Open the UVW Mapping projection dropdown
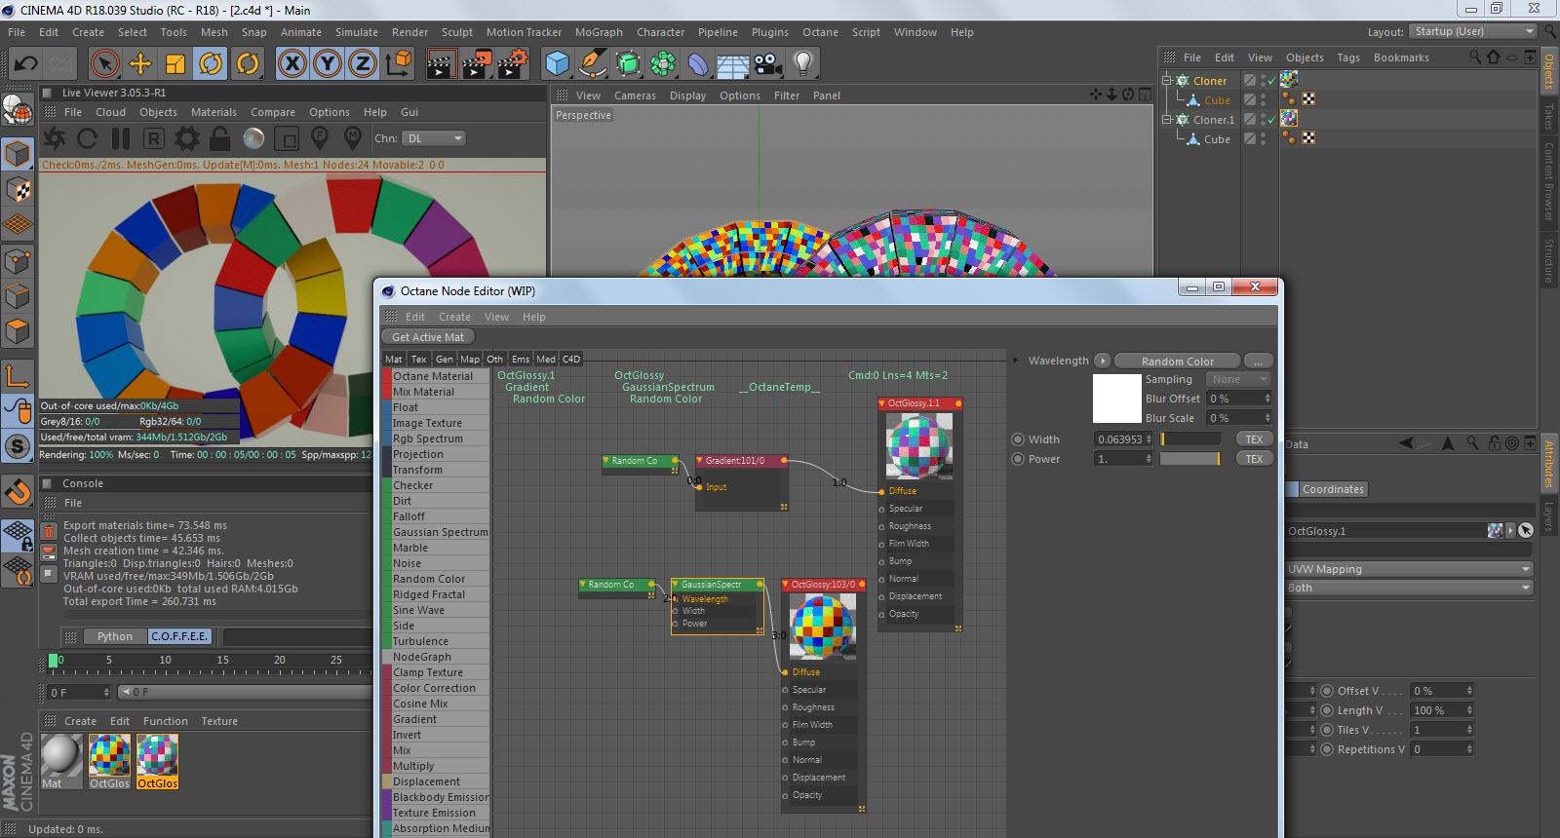Viewport: 1560px width, 838px height. pos(1410,569)
